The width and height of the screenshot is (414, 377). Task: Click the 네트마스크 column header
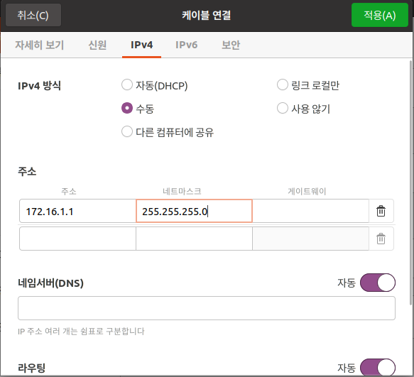(182, 191)
